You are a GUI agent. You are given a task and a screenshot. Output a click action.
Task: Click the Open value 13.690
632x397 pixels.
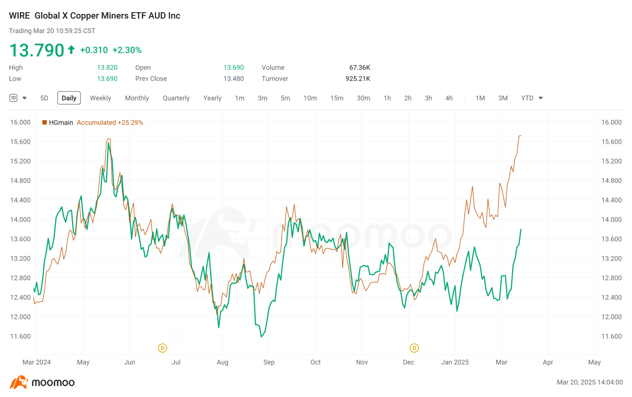[x=234, y=67]
